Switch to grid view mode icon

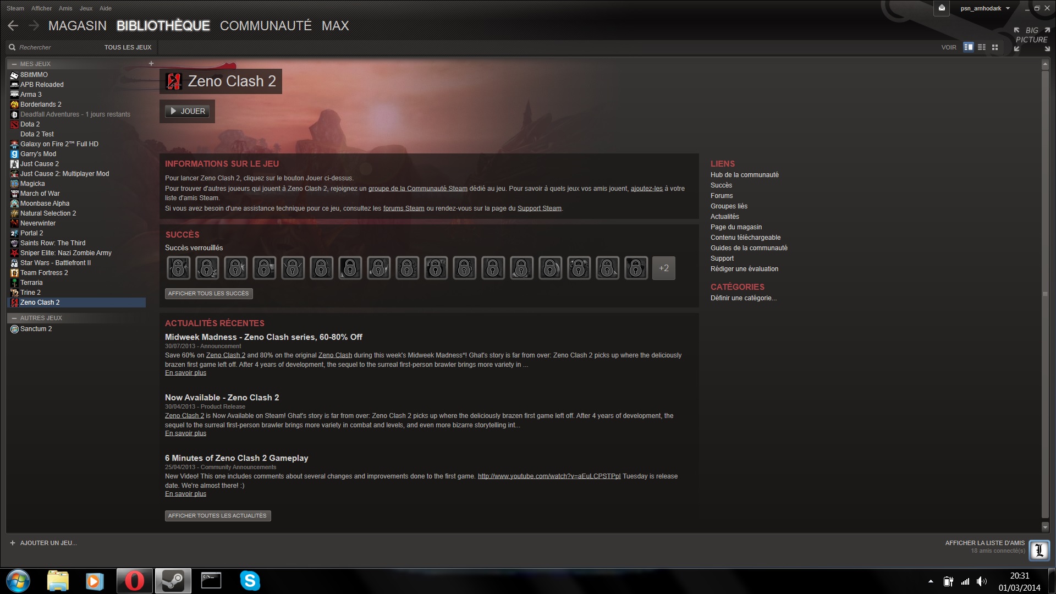pos(995,47)
